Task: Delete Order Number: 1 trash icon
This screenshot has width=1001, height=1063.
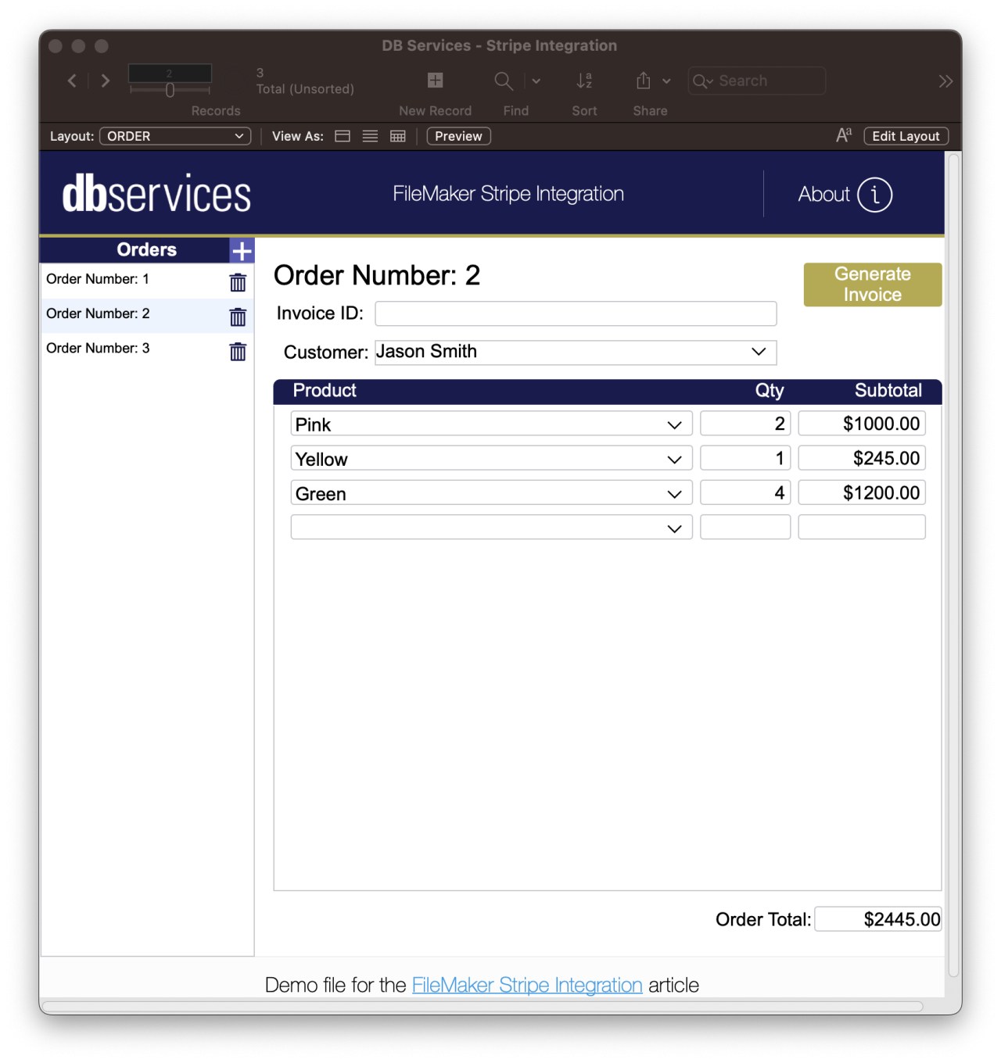Action: click(x=238, y=282)
